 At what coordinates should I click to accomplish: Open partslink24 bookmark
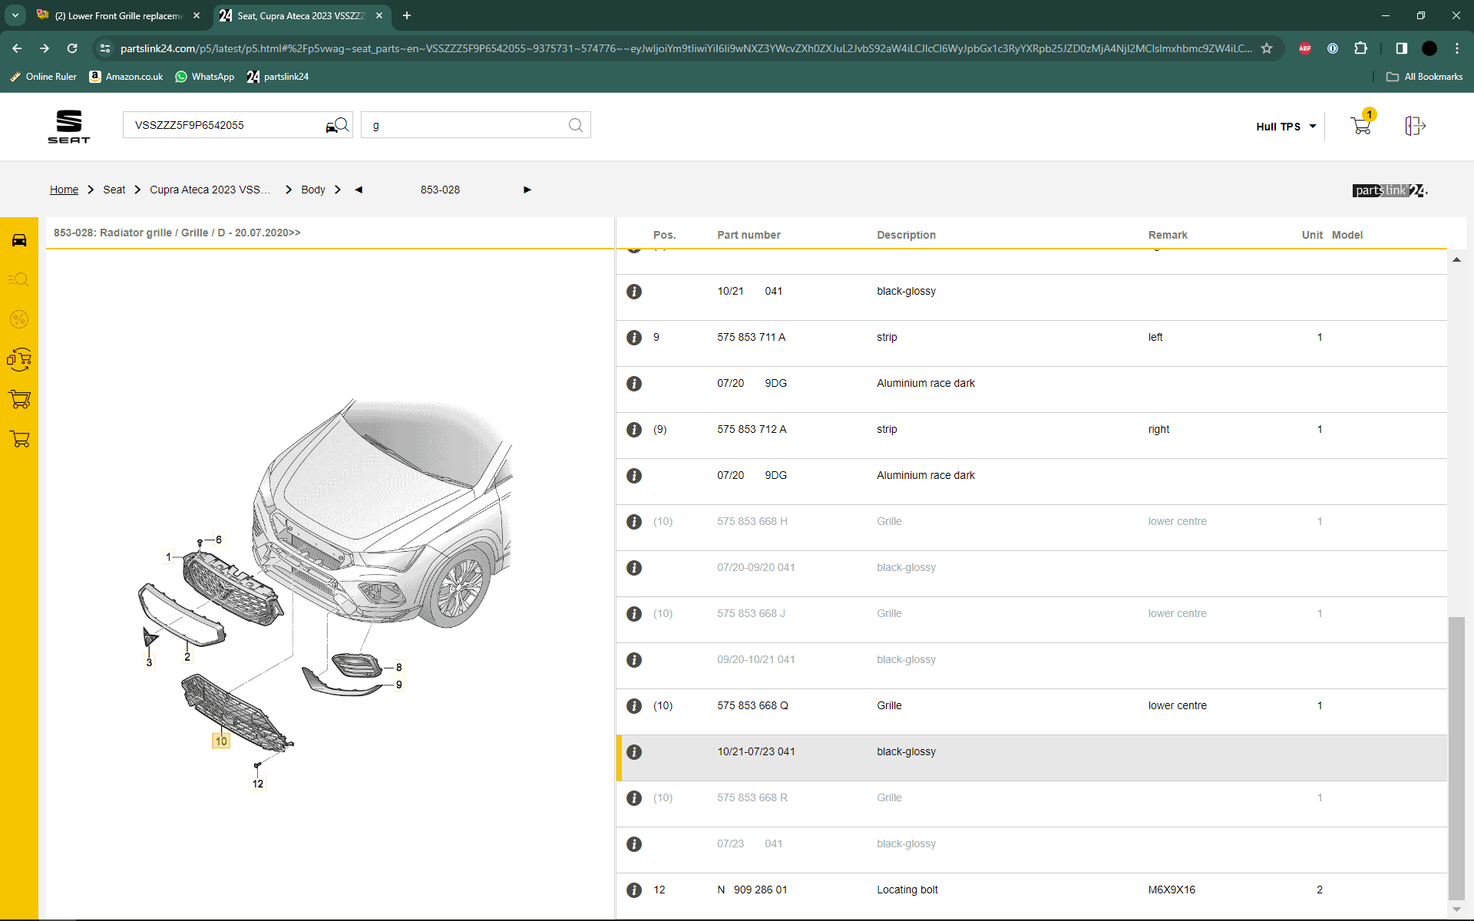pos(278,77)
